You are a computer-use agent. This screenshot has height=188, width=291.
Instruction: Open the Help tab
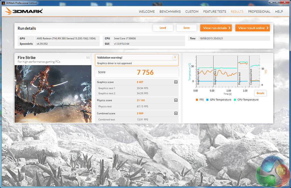[x=279, y=12]
